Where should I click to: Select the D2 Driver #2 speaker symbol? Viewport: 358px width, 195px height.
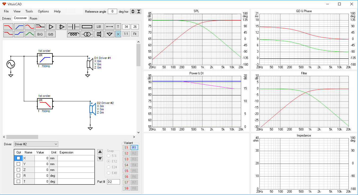(92, 109)
